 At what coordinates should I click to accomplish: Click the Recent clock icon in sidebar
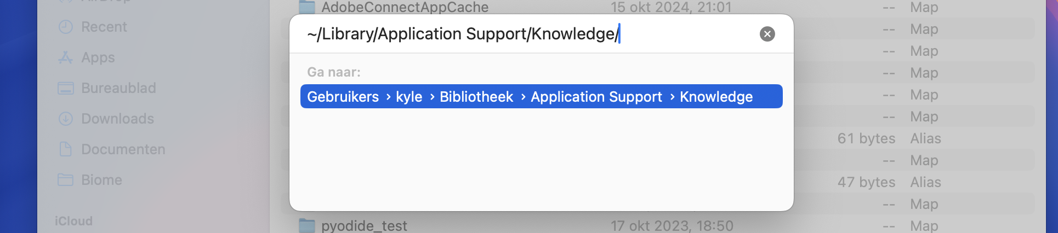[66, 27]
